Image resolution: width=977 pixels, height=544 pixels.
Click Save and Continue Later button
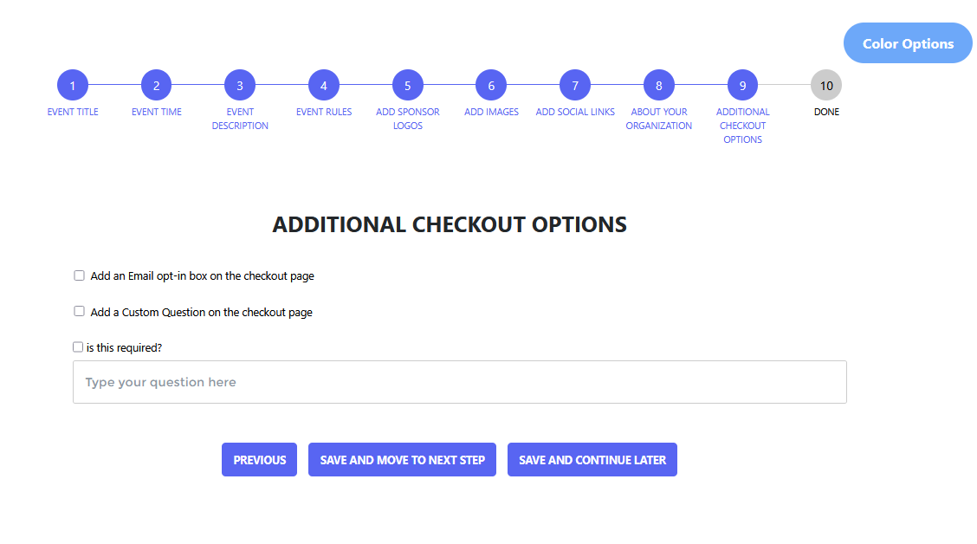click(x=592, y=460)
